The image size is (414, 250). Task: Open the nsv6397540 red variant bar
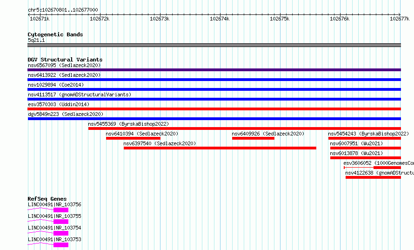click(220, 148)
